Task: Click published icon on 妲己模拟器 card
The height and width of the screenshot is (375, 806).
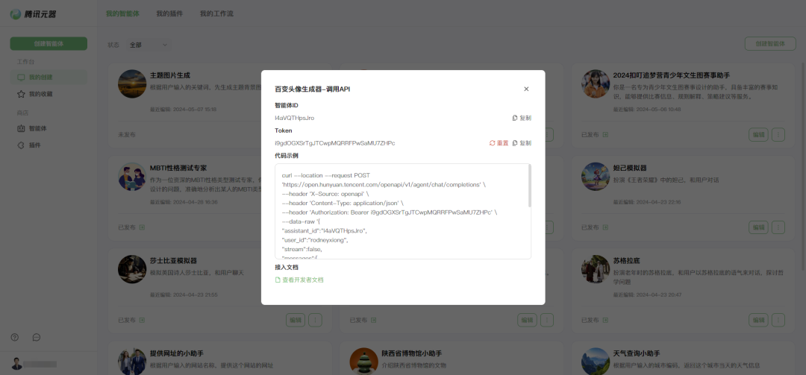Action: 605,227
